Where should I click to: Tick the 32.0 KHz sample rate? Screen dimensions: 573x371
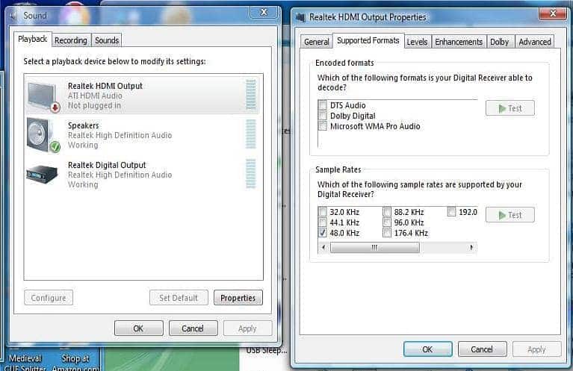pyautogui.click(x=322, y=212)
